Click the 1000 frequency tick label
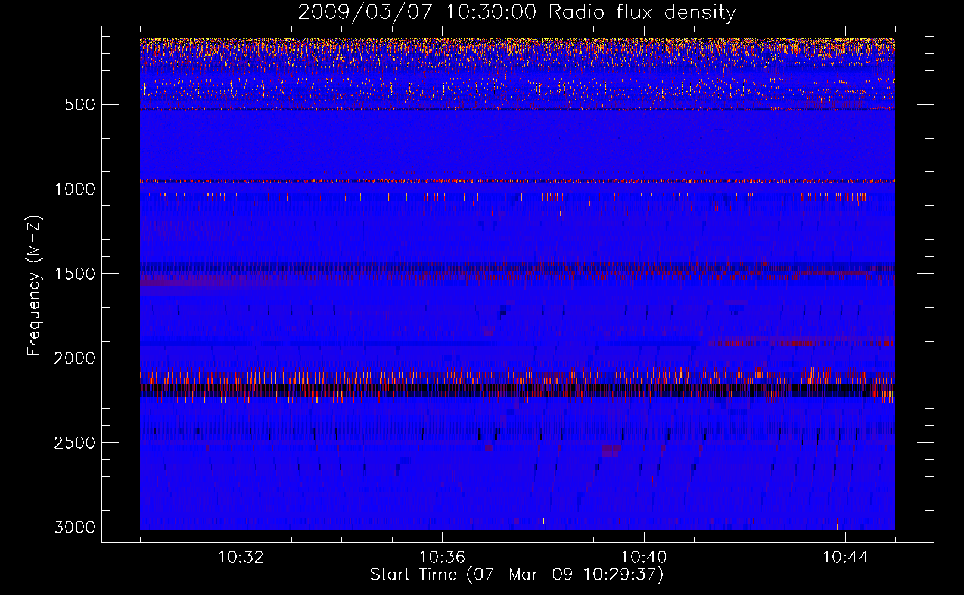This screenshot has width=964, height=595. [x=74, y=189]
